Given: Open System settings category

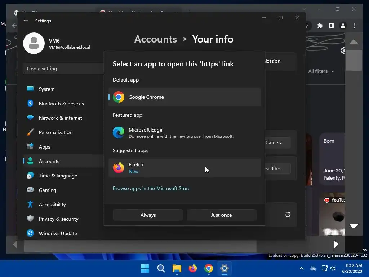Looking at the screenshot, I should tap(63, 89).
